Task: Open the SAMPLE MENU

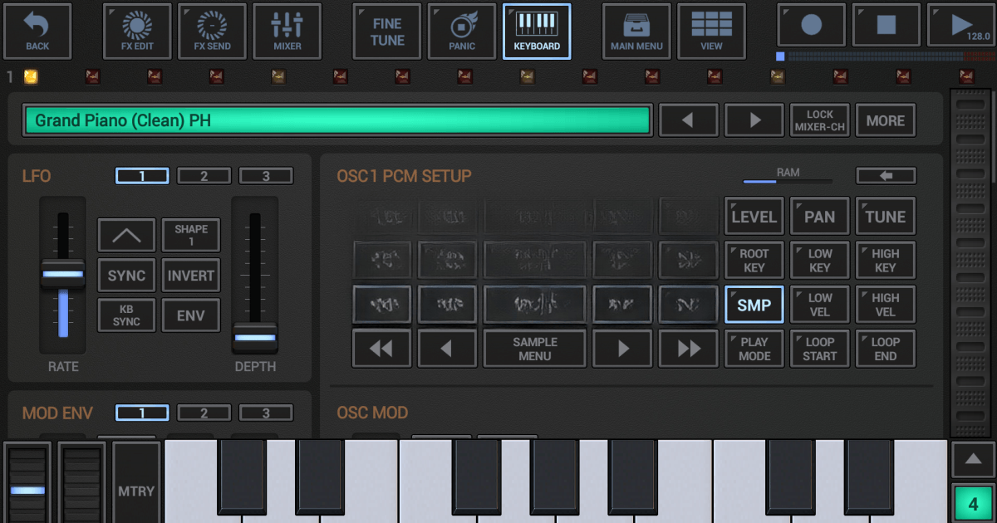Action: (x=534, y=348)
